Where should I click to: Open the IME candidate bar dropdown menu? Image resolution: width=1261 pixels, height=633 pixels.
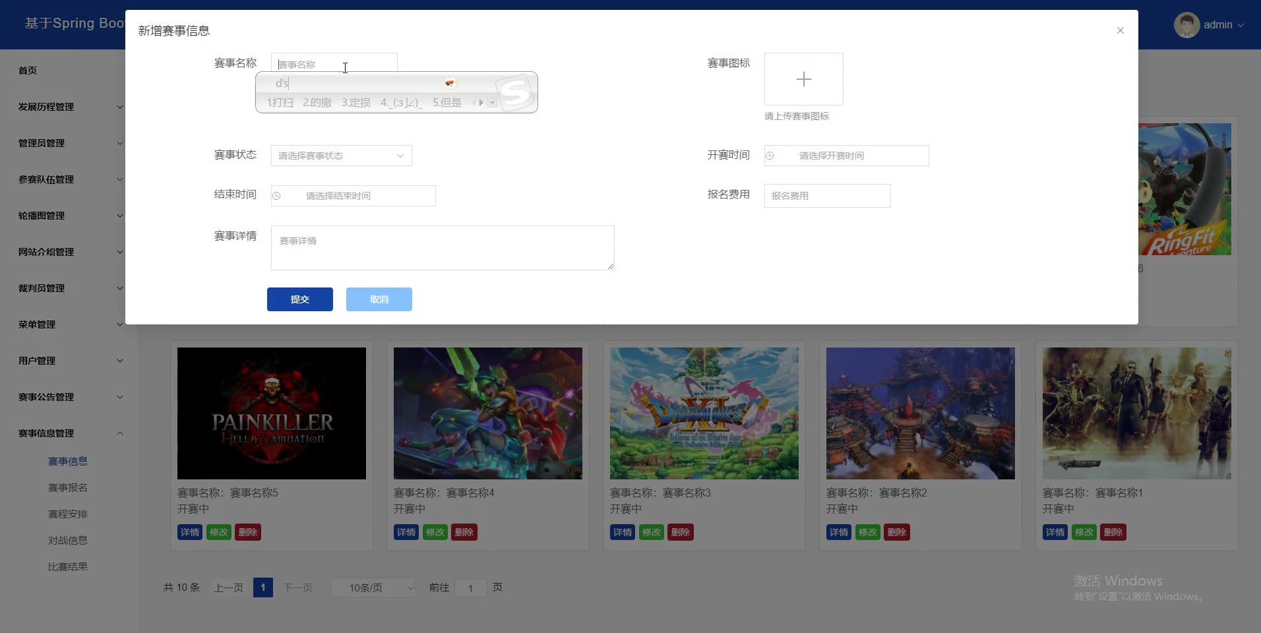492,103
